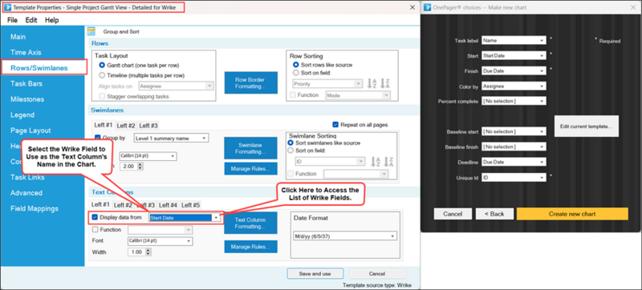Image resolution: width=642 pixels, height=290 pixels.
Task: Select Swimlanes Left #2 tab
Action: [126, 126]
